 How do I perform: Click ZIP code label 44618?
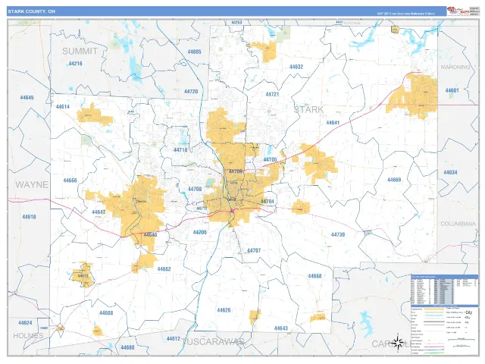[29, 217]
